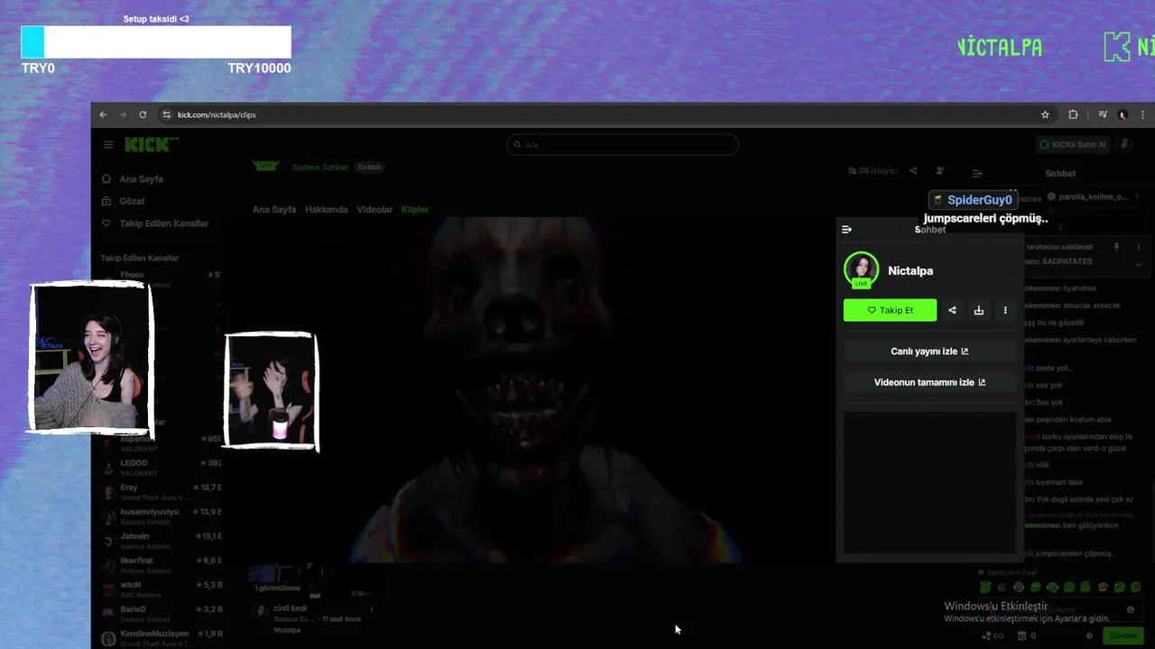This screenshot has width=1155, height=649.
Task: Click the Turkish language tag
Action: coord(369,167)
